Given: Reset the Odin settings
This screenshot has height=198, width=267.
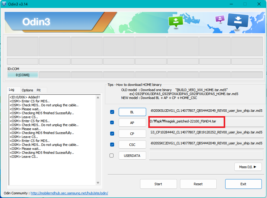Looking at the screenshot, I should pos(198,184).
